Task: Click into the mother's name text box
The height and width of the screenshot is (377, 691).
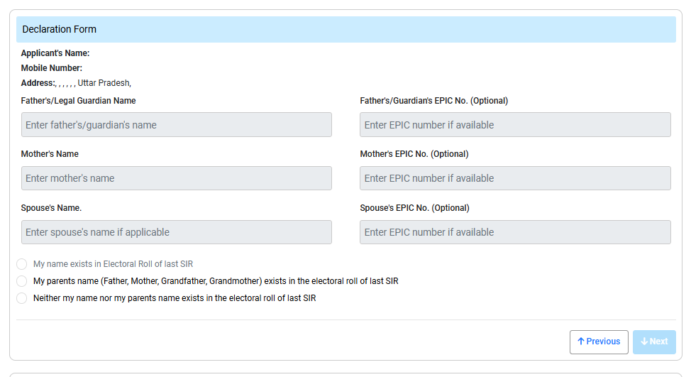Action: coord(176,178)
